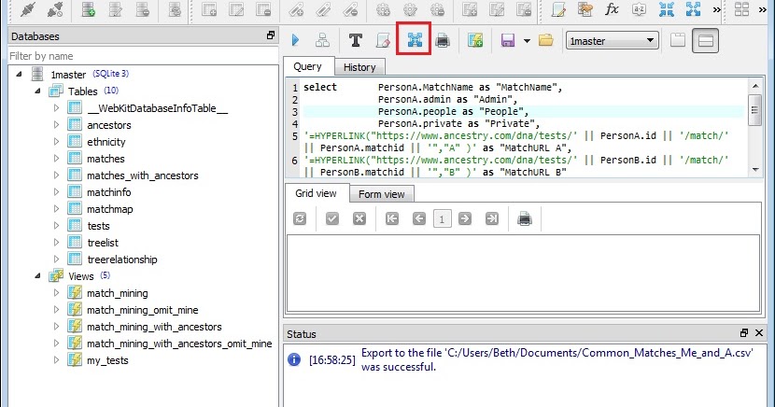
Task: Format SQL with the bold T icon
Action: [356, 40]
